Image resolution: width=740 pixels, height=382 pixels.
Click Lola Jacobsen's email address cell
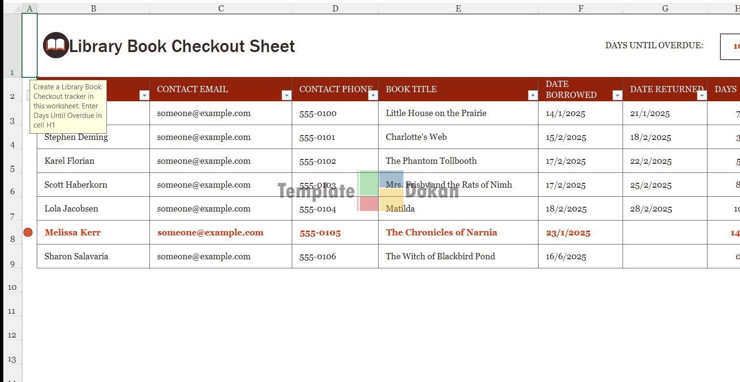point(221,209)
